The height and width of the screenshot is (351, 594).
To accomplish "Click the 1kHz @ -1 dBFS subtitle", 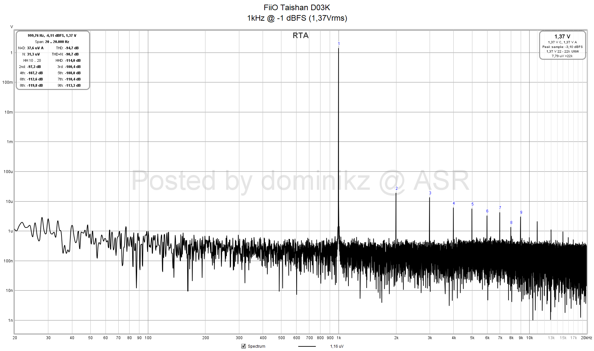I will click(x=297, y=18).
